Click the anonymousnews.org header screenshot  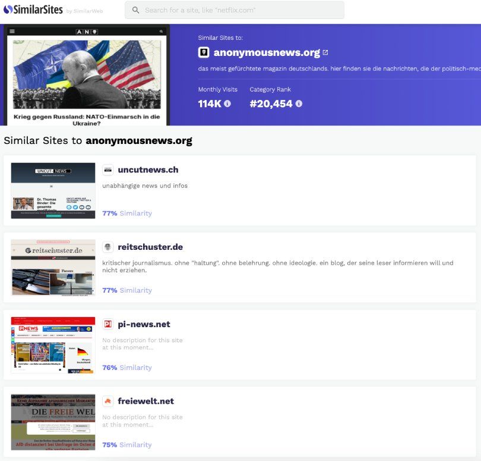tap(87, 76)
